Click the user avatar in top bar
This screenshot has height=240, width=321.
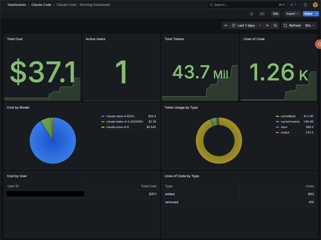(x=315, y=5)
